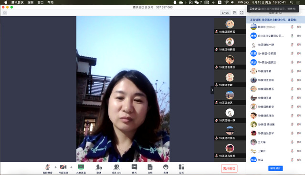The image size is (305, 175).
Task: Click the red leave meeting button
Action: click(229, 168)
